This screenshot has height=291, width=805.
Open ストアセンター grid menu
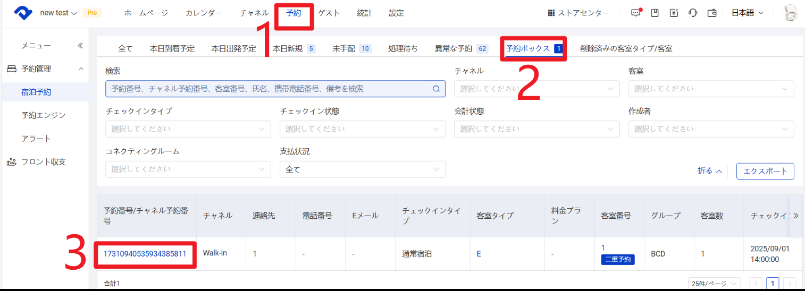[x=578, y=13]
